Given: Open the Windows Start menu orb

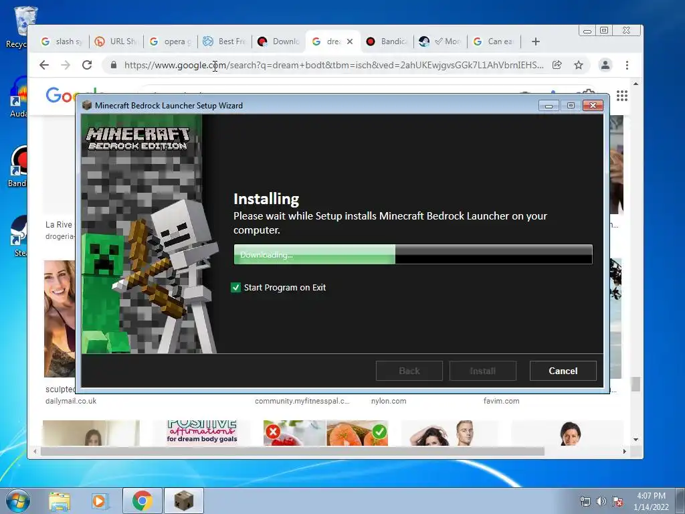Looking at the screenshot, I should tap(17, 501).
